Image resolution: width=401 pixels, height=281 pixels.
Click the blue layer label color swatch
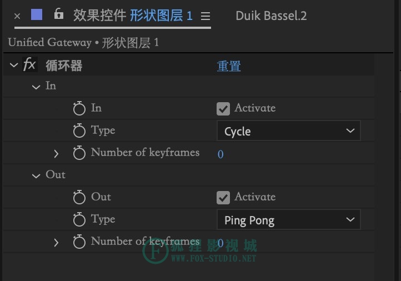37,14
